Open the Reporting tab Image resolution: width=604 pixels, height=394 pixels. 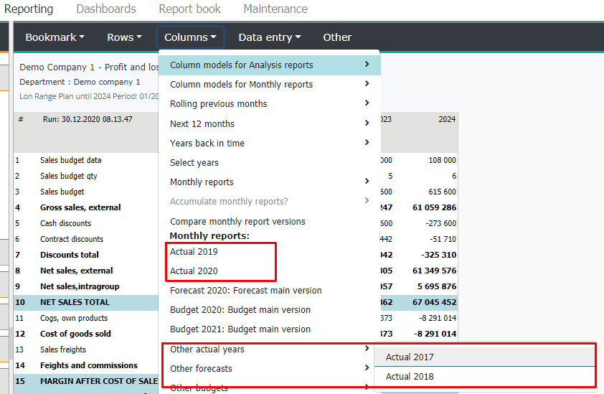[29, 9]
